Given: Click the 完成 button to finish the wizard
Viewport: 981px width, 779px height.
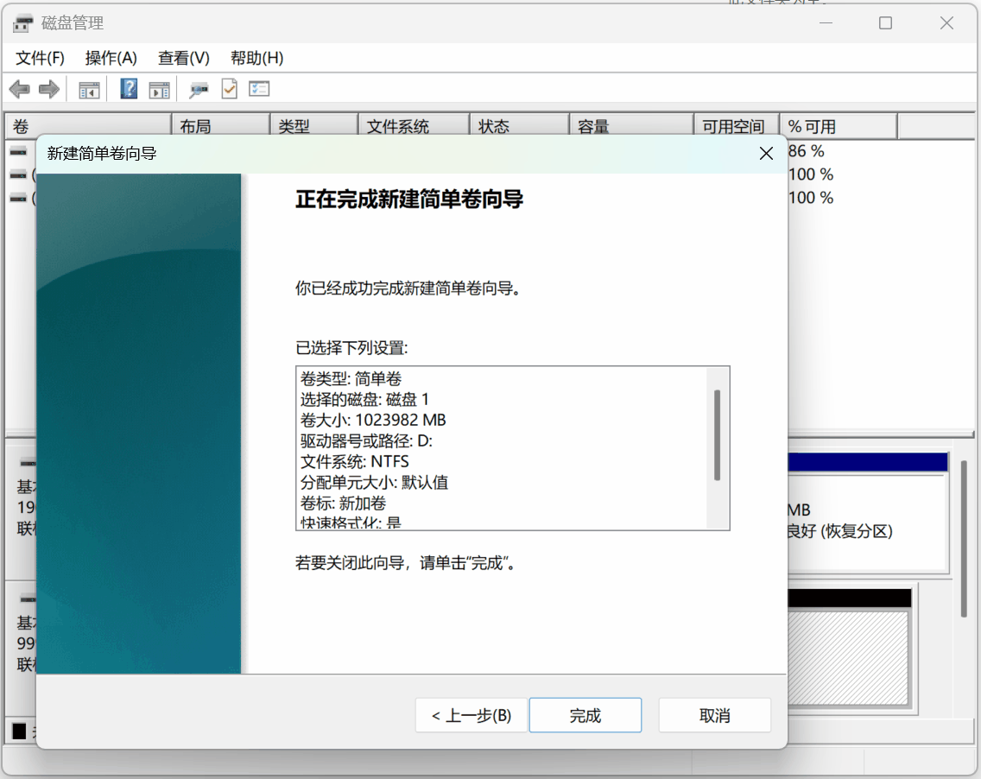Looking at the screenshot, I should click(585, 715).
